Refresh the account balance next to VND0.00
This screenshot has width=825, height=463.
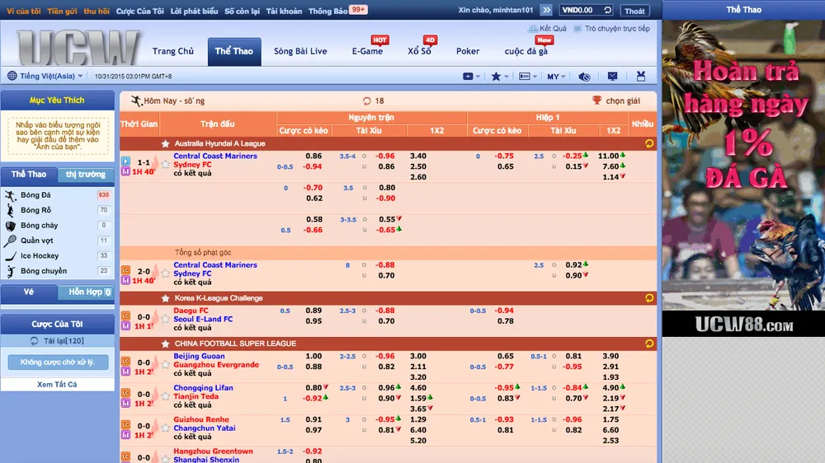tap(608, 11)
